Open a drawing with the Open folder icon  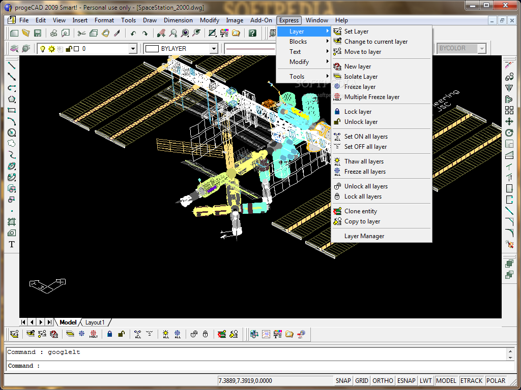25,33
